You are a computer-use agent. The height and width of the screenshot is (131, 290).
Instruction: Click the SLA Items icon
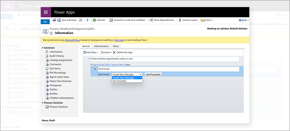[x=47, y=68]
